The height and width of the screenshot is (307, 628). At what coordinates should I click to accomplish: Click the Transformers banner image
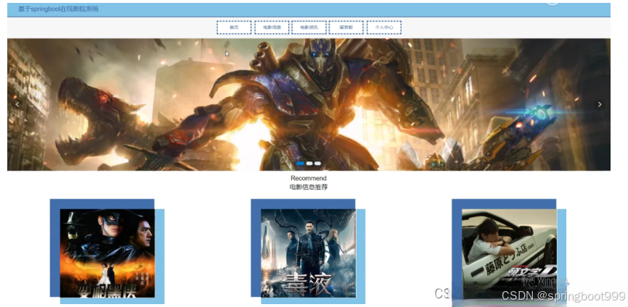tap(309, 104)
